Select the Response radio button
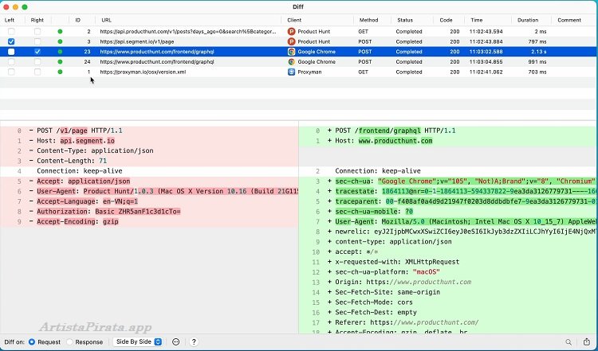This screenshot has height=351, width=598. (x=70, y=341)
